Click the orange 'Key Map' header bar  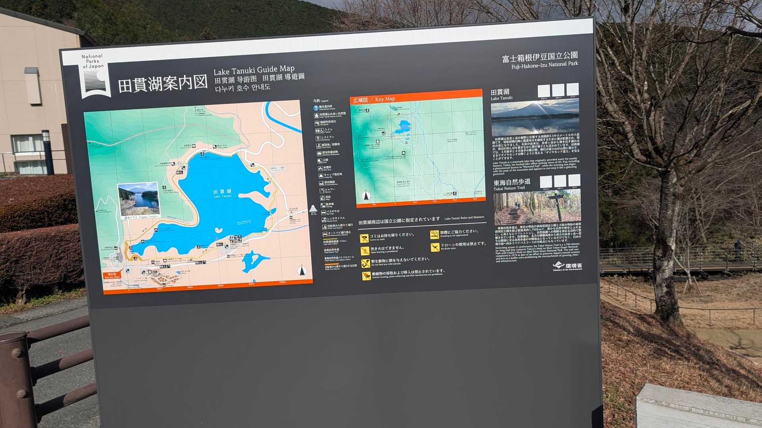[x=416, y=97]
